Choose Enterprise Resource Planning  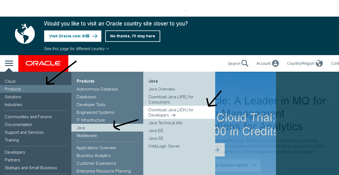104,171
